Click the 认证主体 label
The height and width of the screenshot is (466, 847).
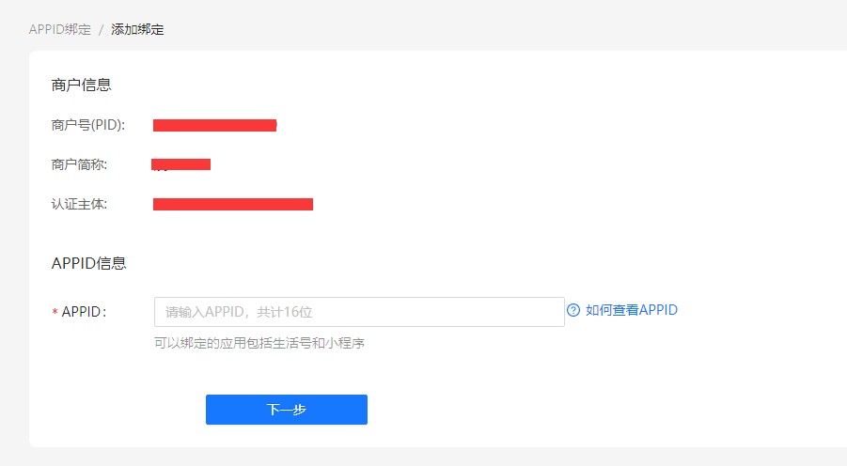(x=80, y=204)
